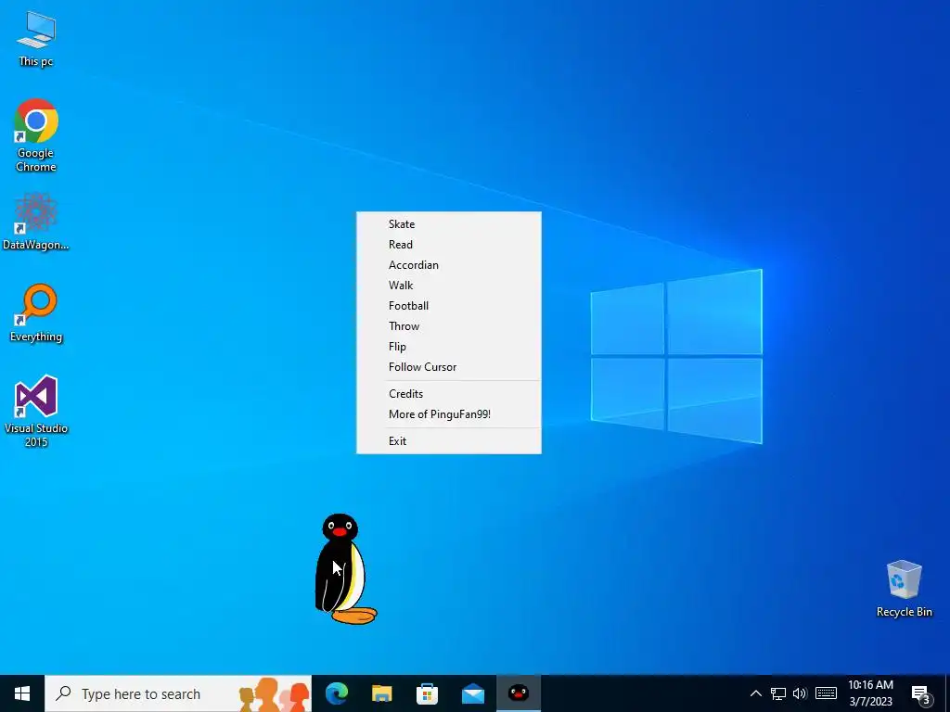Open the network status tray icon
The height and width of the screenshot is (712, 950).
click(x=778, y=693)
